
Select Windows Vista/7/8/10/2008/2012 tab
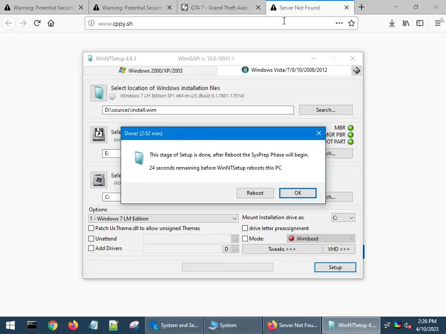[x=284, y=70]
